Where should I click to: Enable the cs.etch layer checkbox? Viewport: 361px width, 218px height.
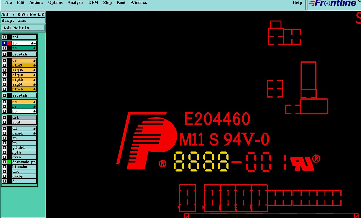click(4, 54)
